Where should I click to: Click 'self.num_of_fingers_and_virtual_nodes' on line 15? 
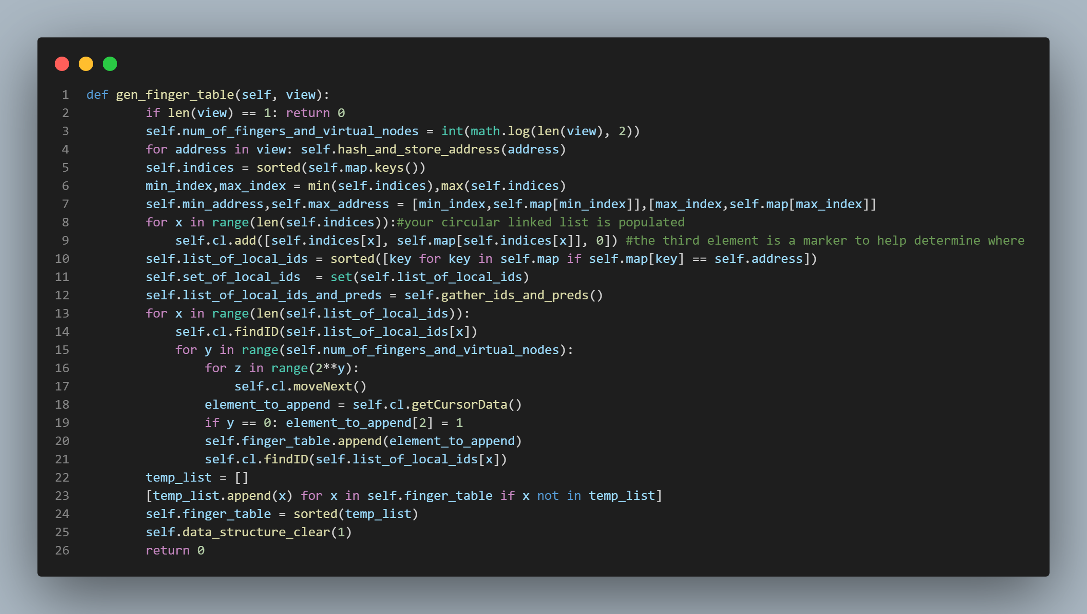(423, 350)
